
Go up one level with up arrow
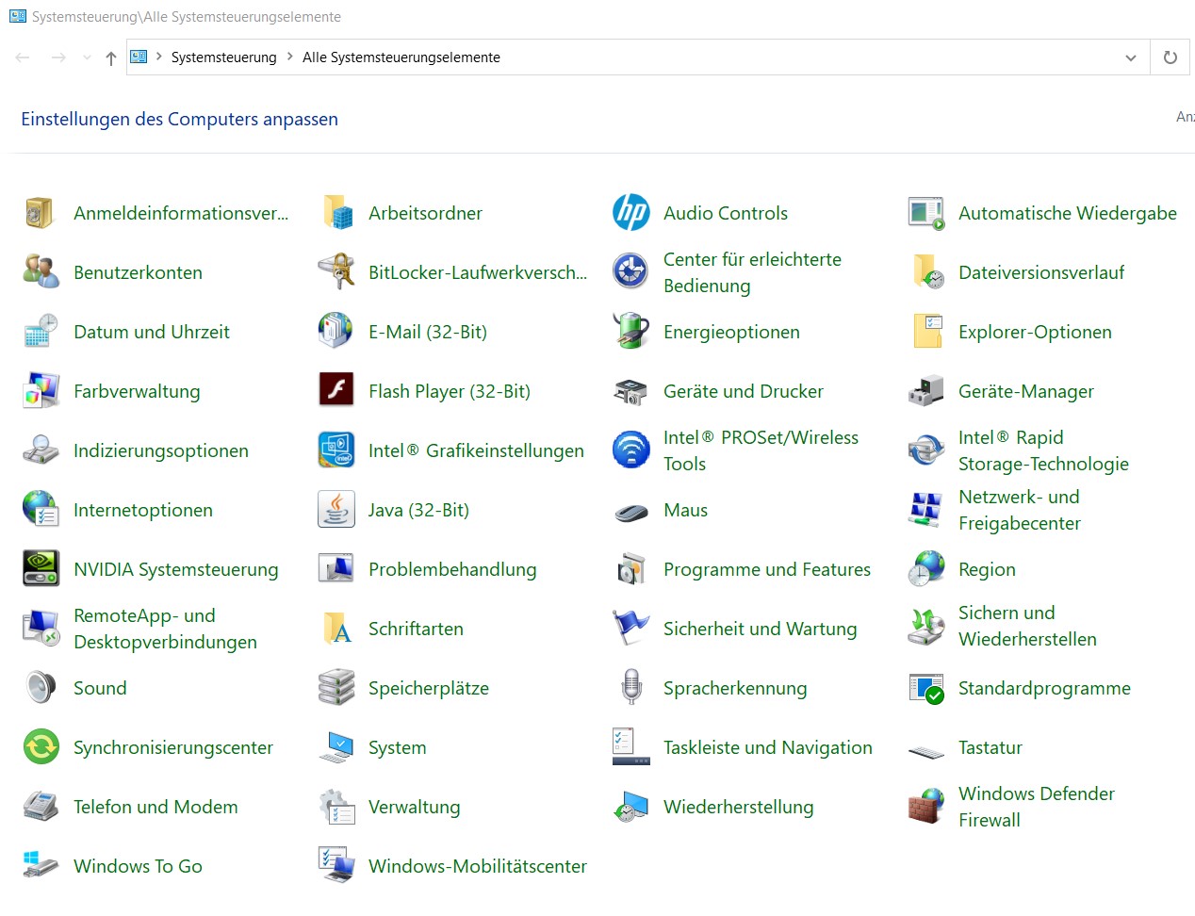tap(111, 57)
